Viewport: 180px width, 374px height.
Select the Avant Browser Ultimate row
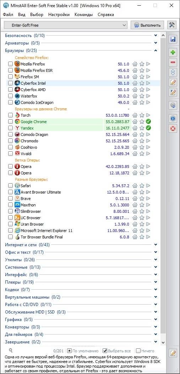[x=83, y=192]
